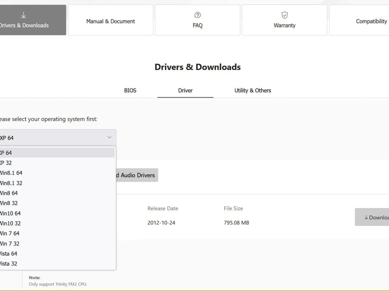Click the file size 795.08 MB

pos(236,222)
